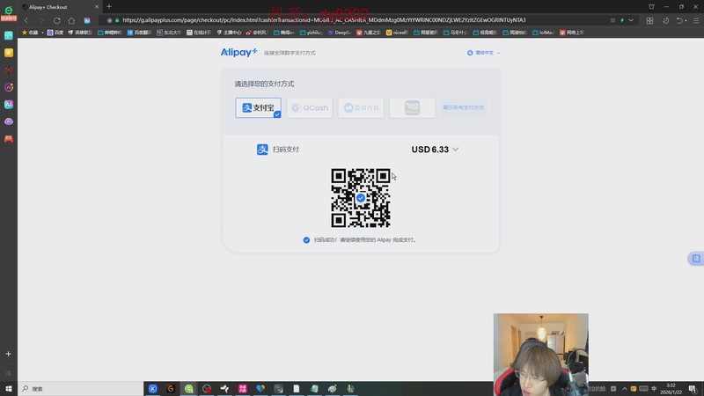This screenshot has width=704, height=396.
Task: Open the green 360 browser taskbar icon
Action: click(188, 389)
